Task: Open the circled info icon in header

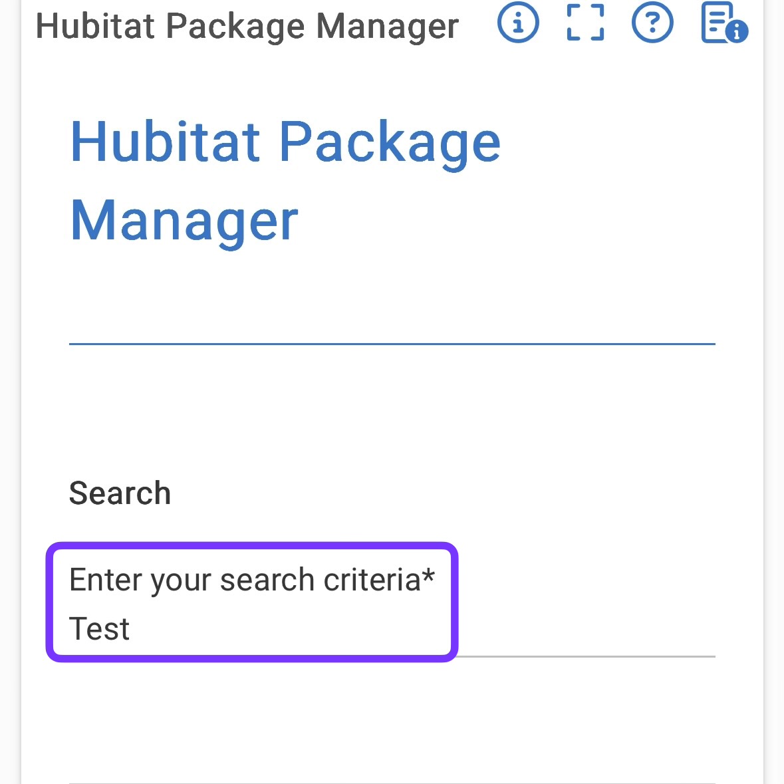Action: point(518,23)
